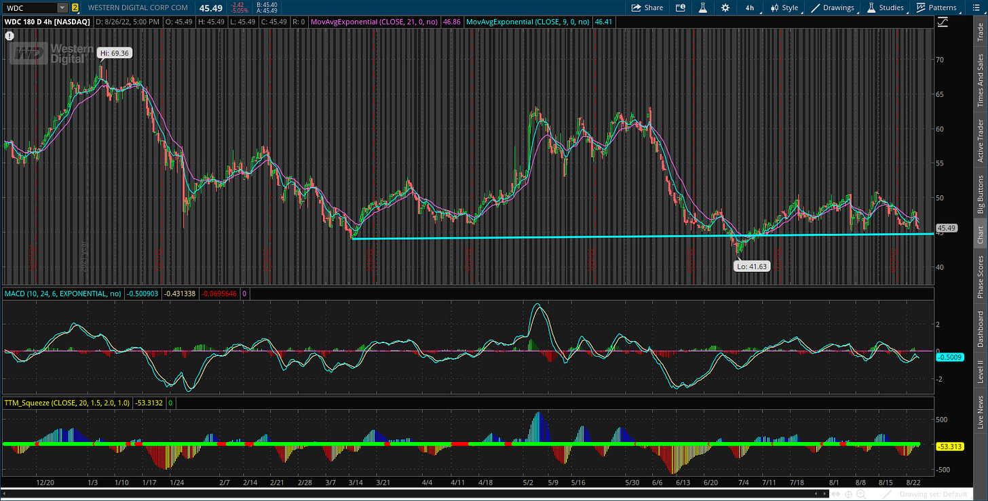988x501 pixels.
Task: Click the Lo: 41.63 price bubble
Action: coord(750,266)
